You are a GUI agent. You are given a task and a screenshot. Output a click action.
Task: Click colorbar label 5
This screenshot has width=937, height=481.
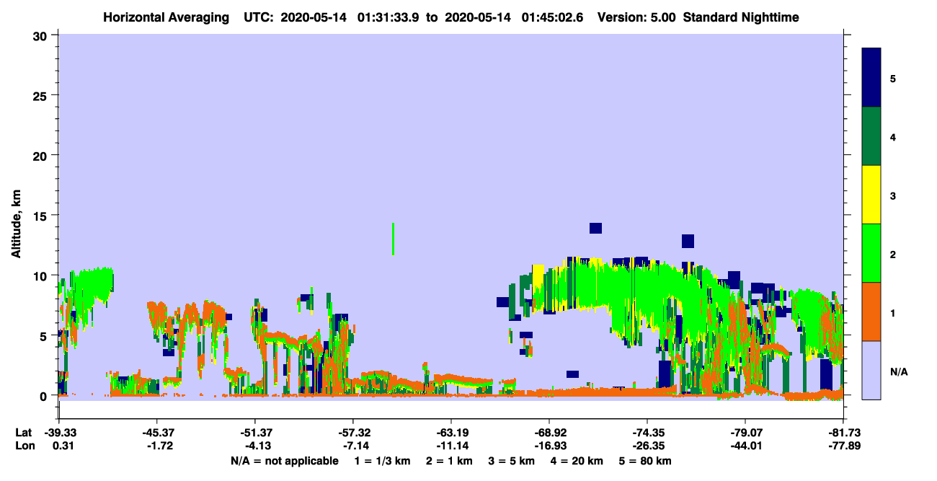coord(893,78)
